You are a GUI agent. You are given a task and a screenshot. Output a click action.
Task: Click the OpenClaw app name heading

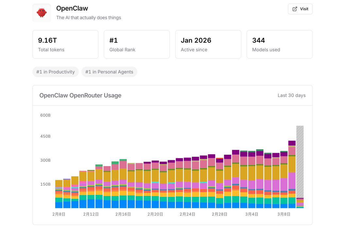[72, 9]
